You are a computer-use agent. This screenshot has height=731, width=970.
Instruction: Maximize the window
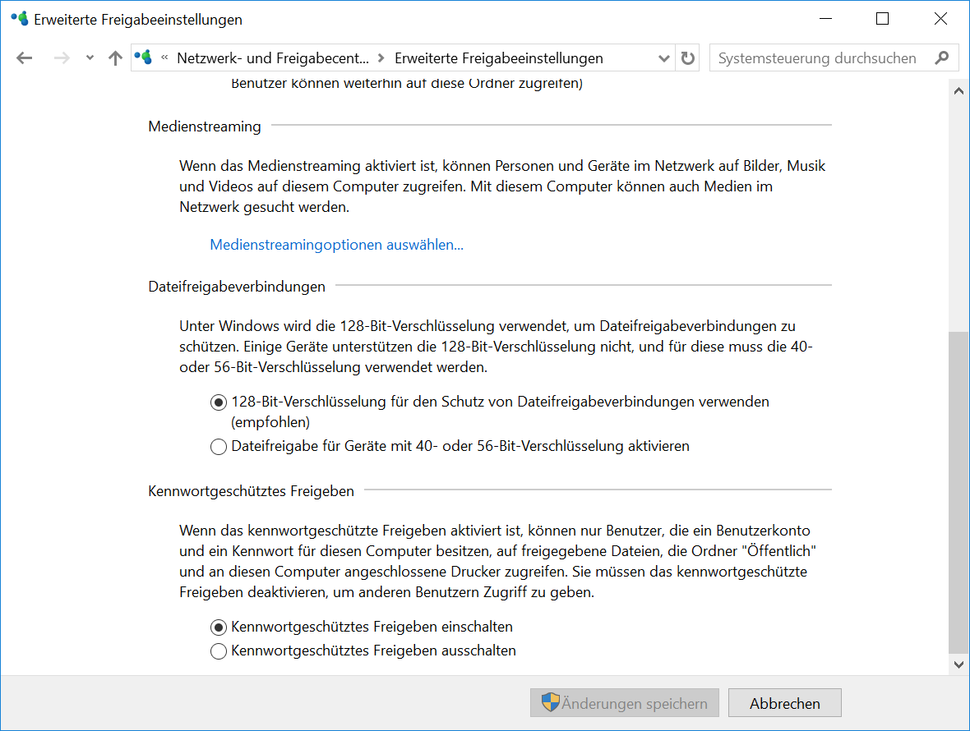pos(882,19)
